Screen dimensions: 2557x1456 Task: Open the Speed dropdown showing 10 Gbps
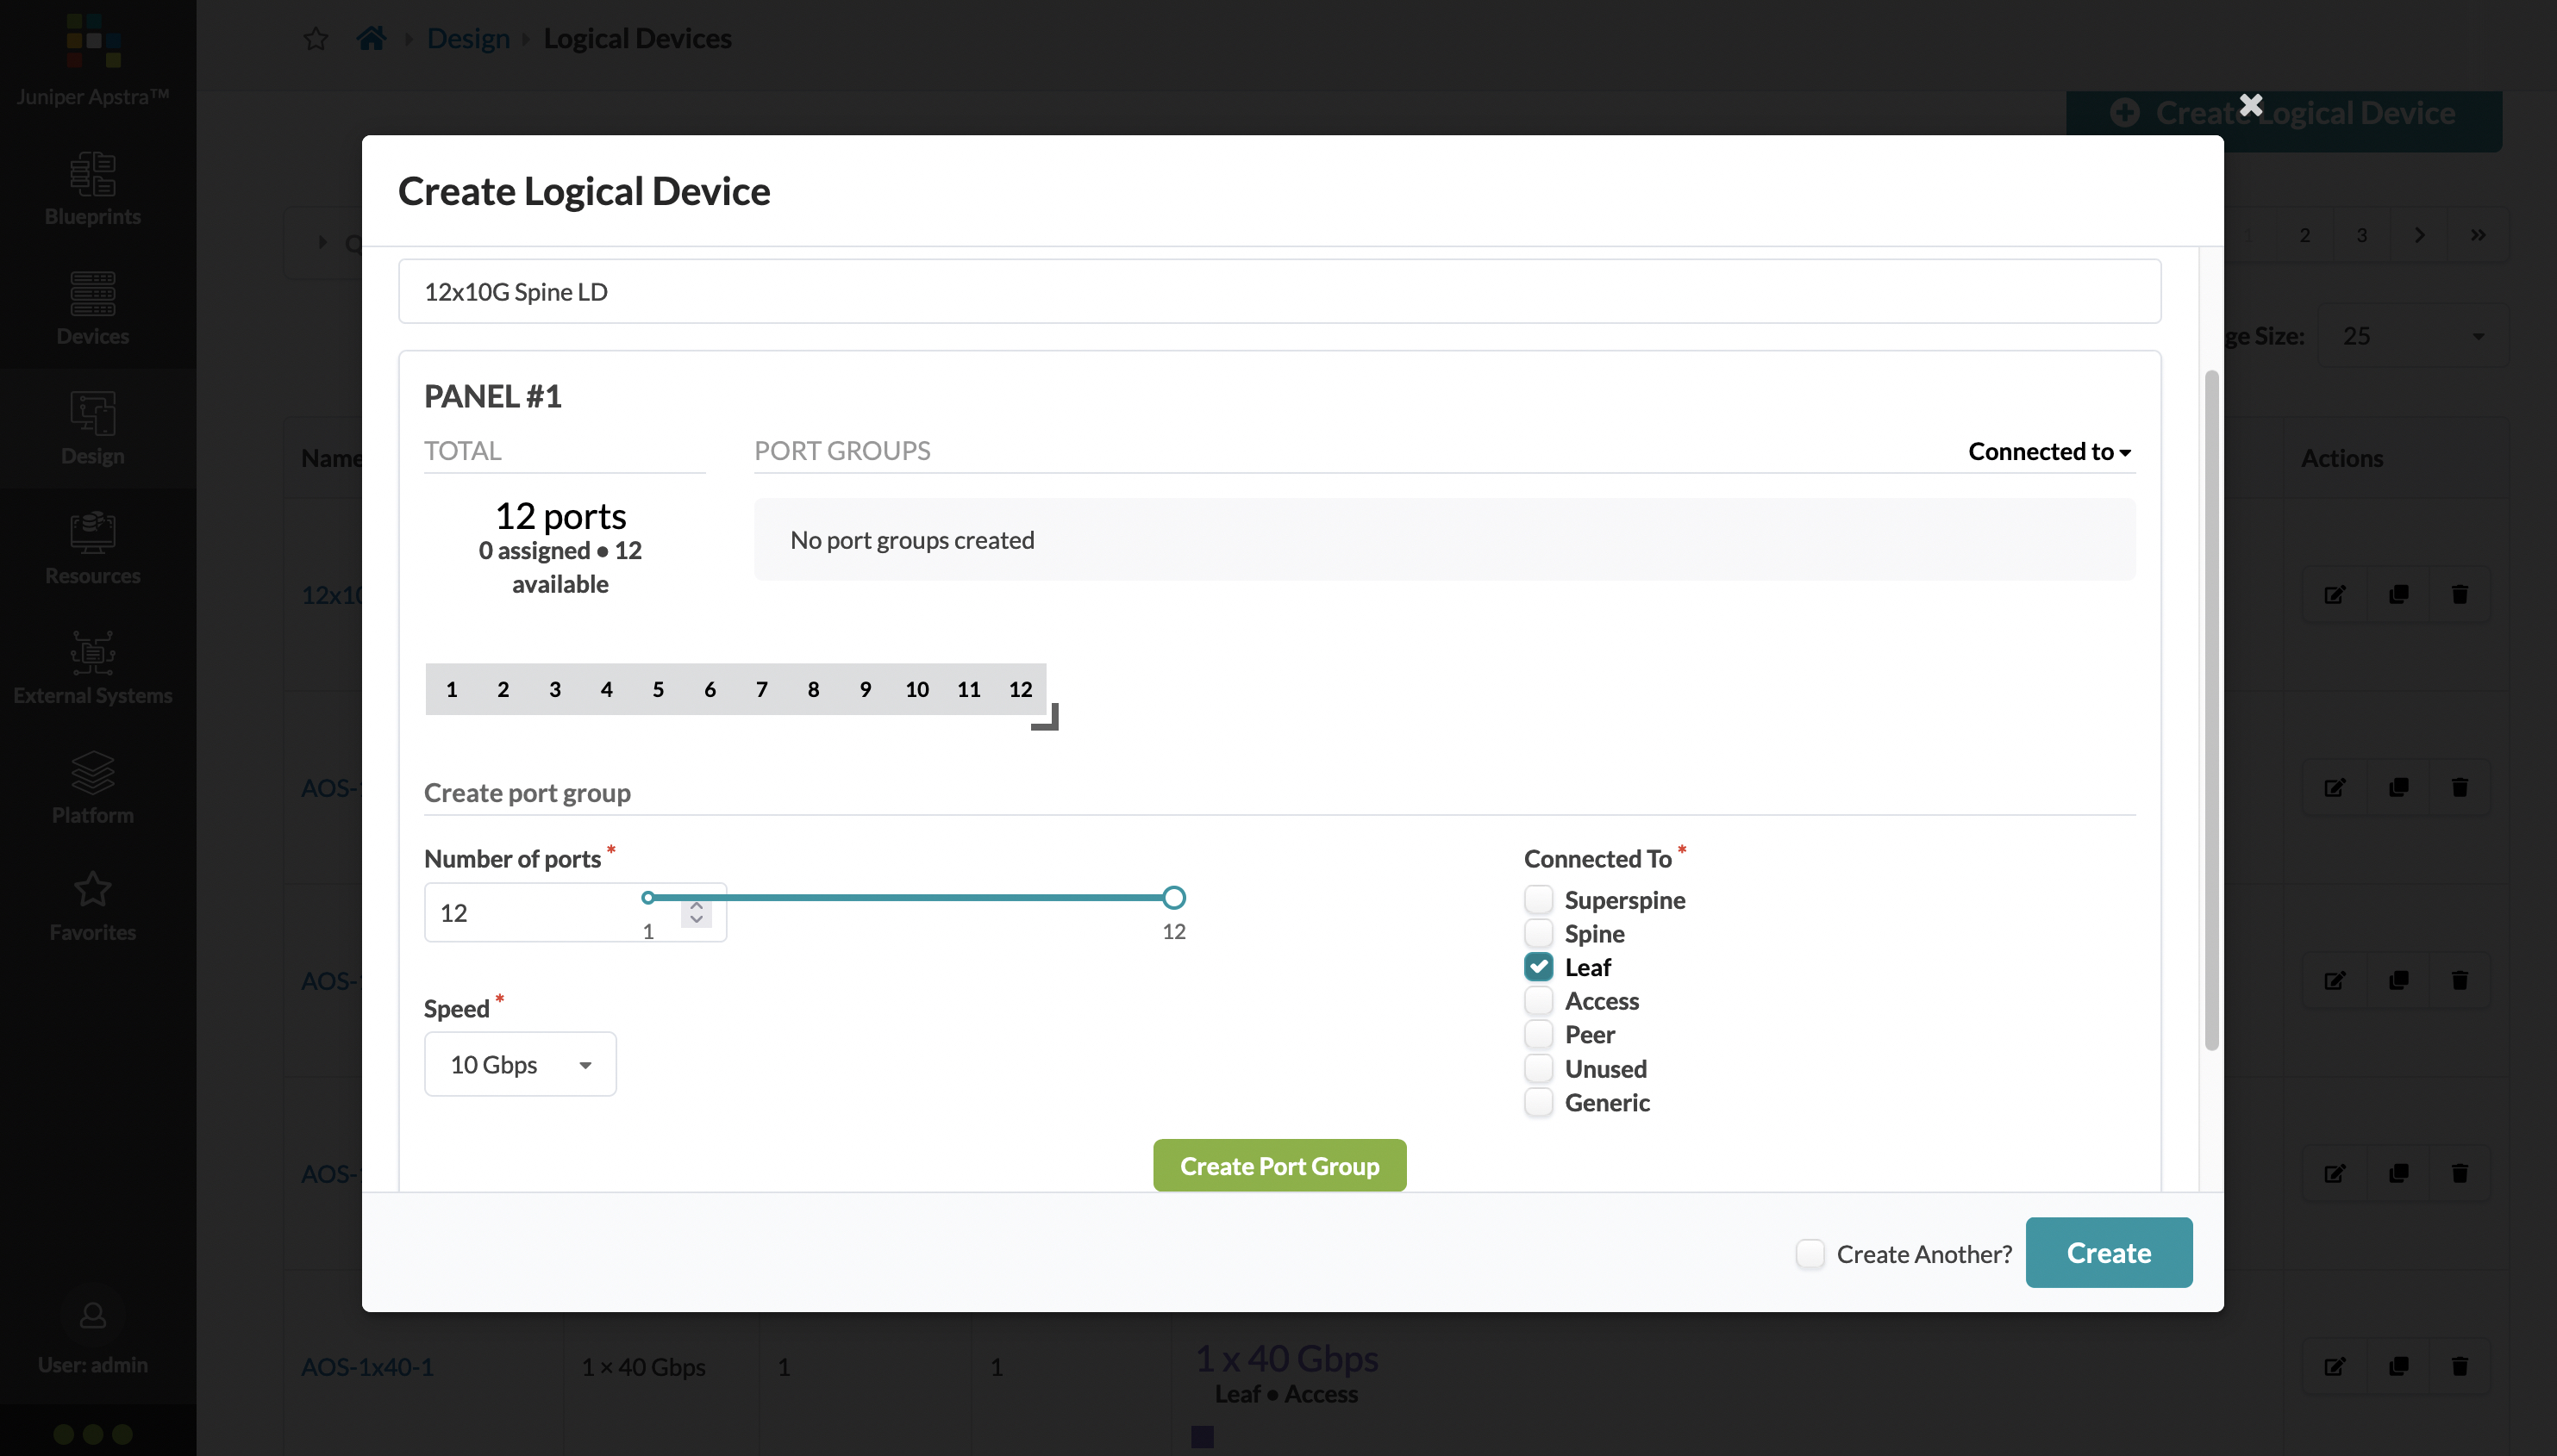tap(520, 1064)
